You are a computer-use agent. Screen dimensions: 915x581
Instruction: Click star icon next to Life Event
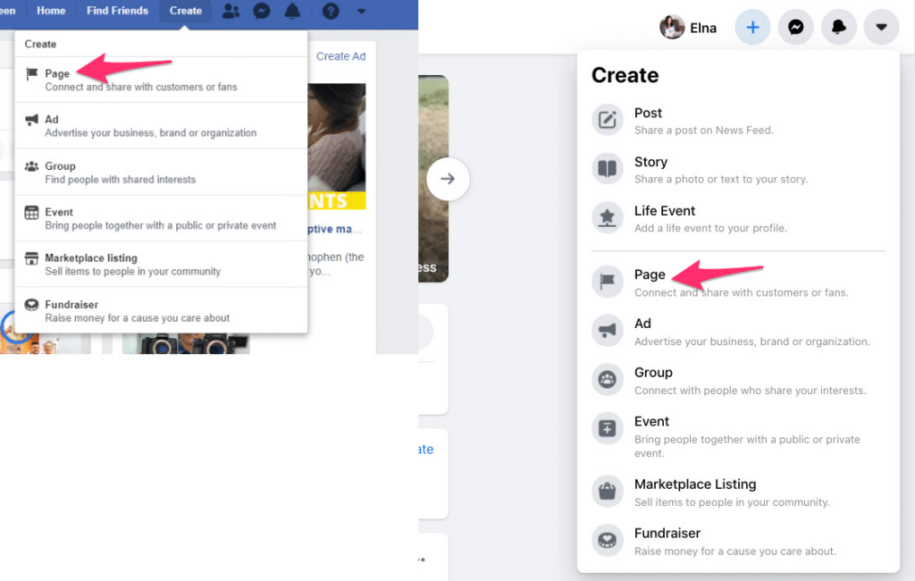[x=607, y=218]
